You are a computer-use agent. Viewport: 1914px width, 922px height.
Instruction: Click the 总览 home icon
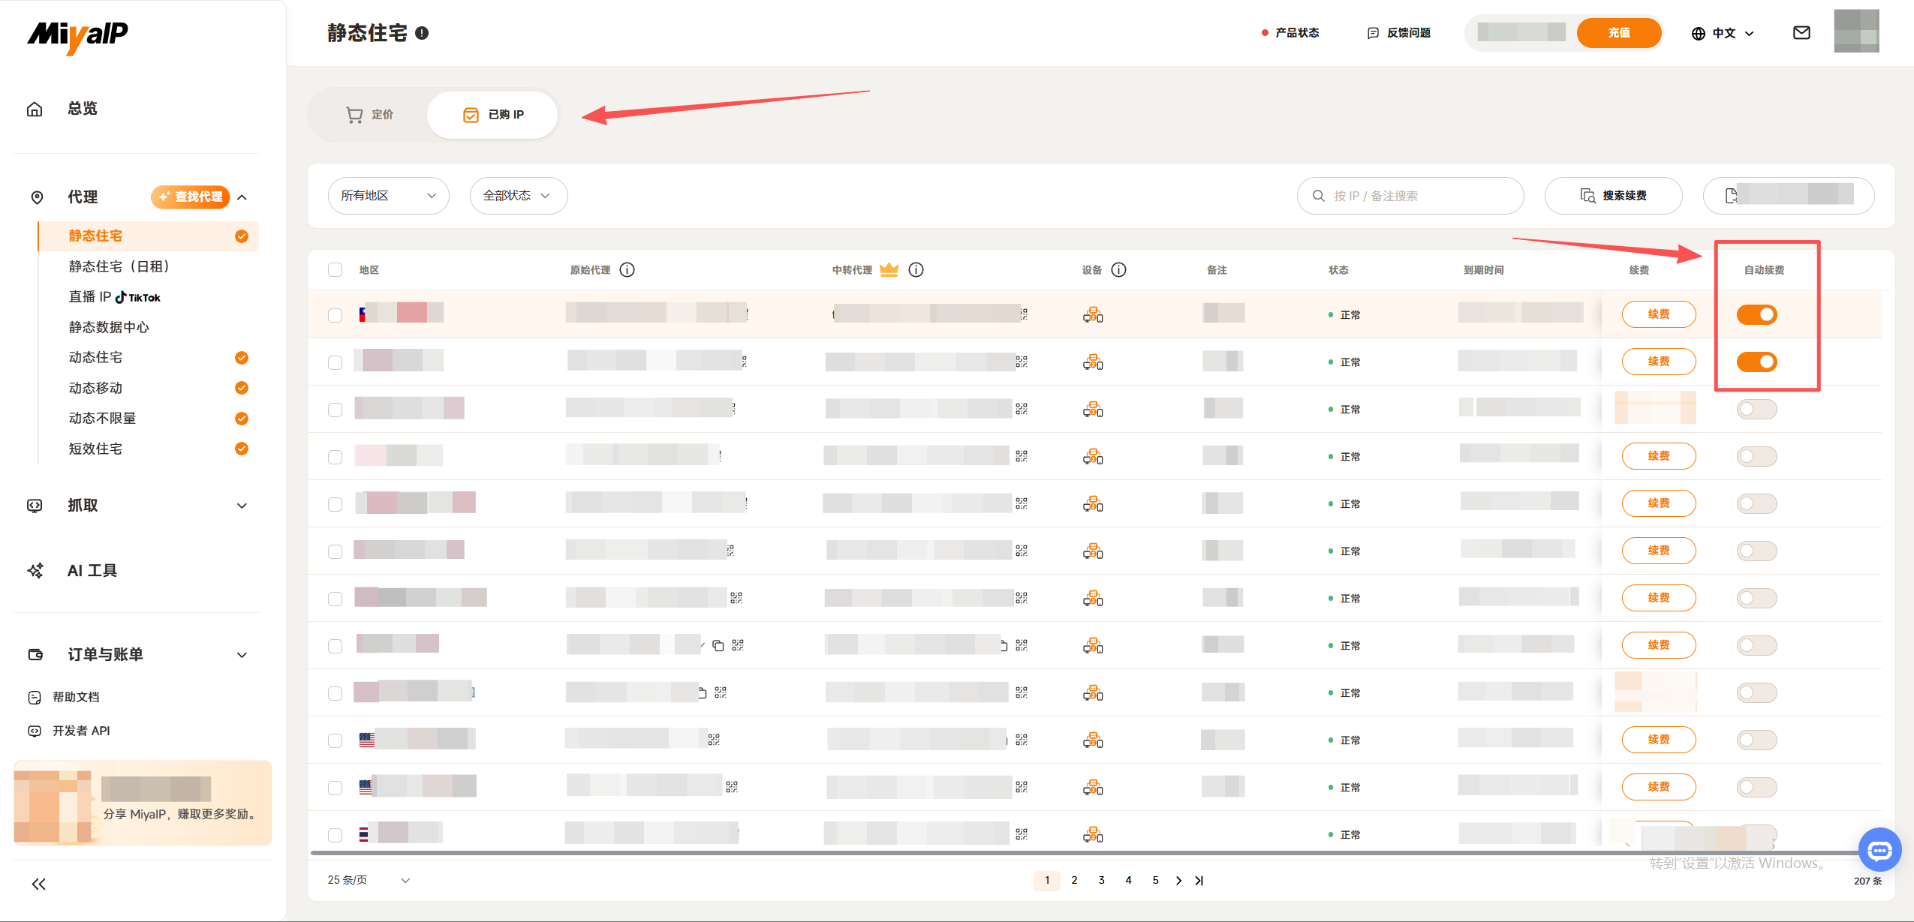(x=35, y=110)
